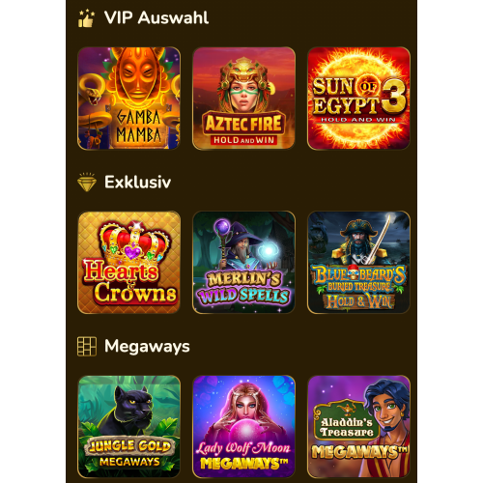The width and height of the screenshot is (483, 483).
Task: Launch Blue Beard's Buried Treasure game
Action: click(x=358, y=263)
